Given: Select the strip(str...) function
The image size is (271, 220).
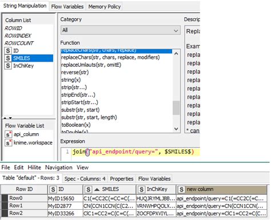Looking at the screenshot, I should coord(74,87).
